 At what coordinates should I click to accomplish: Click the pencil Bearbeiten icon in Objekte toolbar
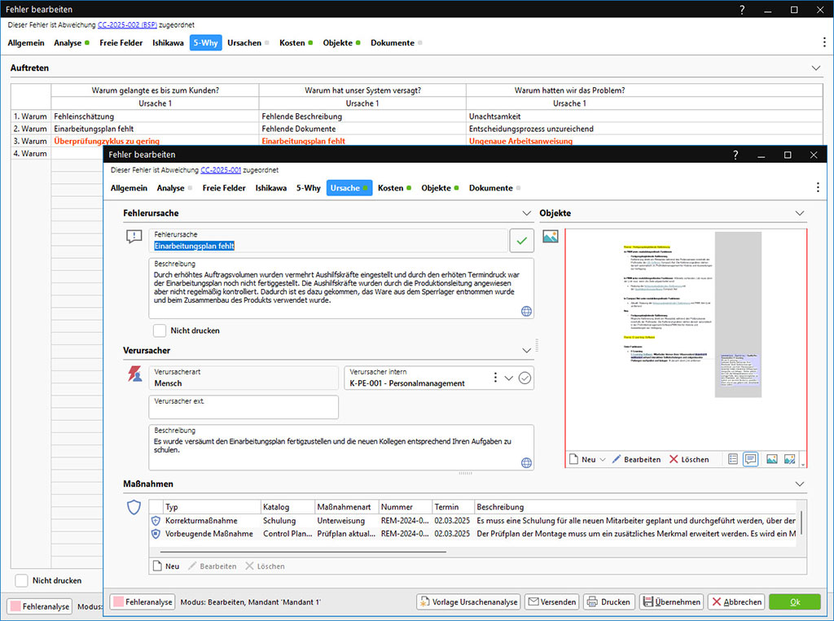tap(617, 460)
